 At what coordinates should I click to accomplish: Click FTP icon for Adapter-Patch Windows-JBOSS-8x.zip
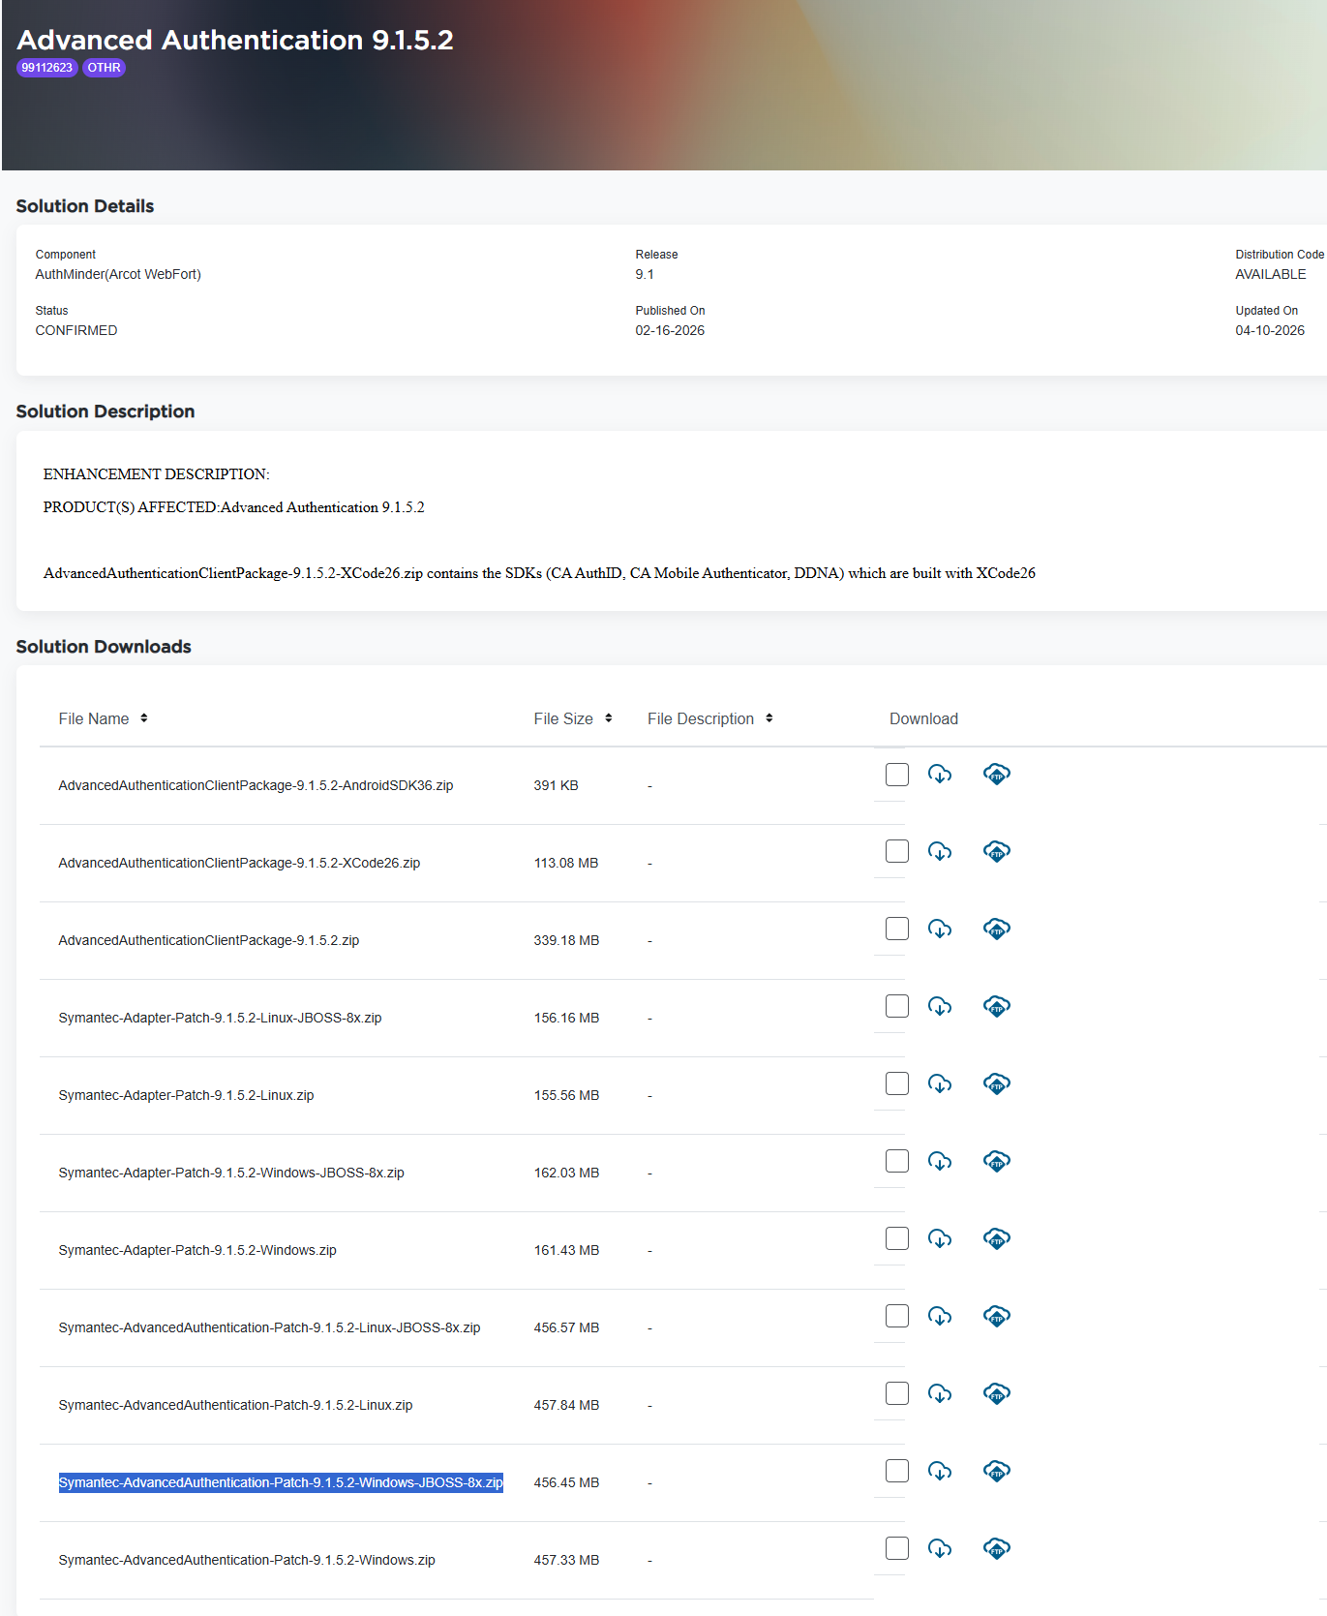coord(997,1161)
